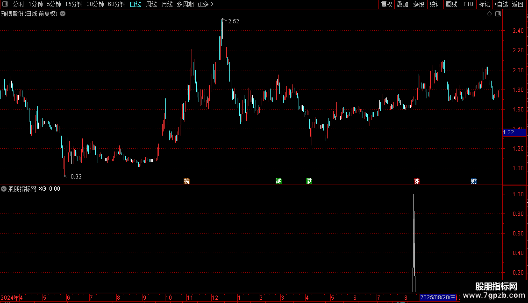Switch to 分时 chart view
Viewport: 528px width, 303px height.
pyautogui.click(x=19, y=4)
